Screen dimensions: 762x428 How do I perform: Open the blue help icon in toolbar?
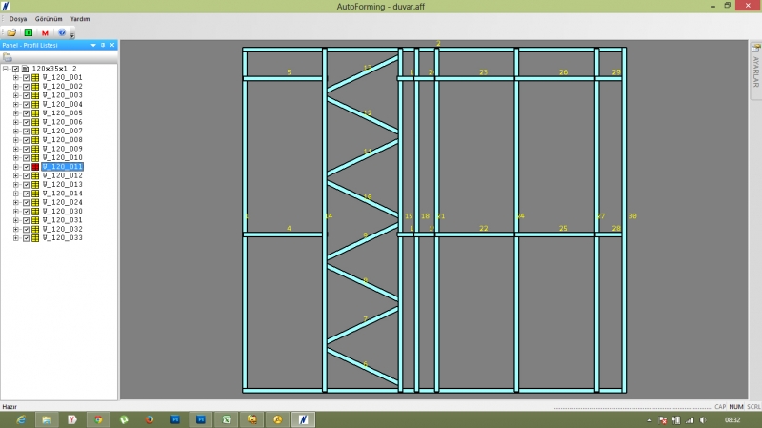point(62,32)
